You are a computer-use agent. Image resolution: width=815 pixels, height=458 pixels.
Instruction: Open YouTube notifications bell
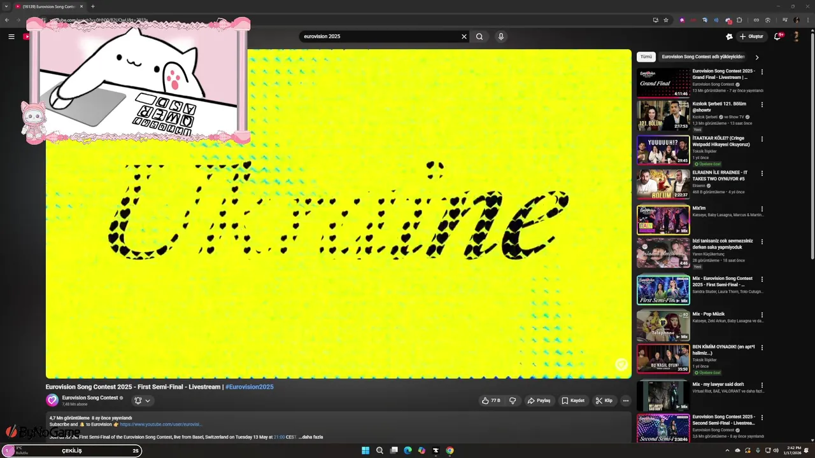(x=777, y=36)
